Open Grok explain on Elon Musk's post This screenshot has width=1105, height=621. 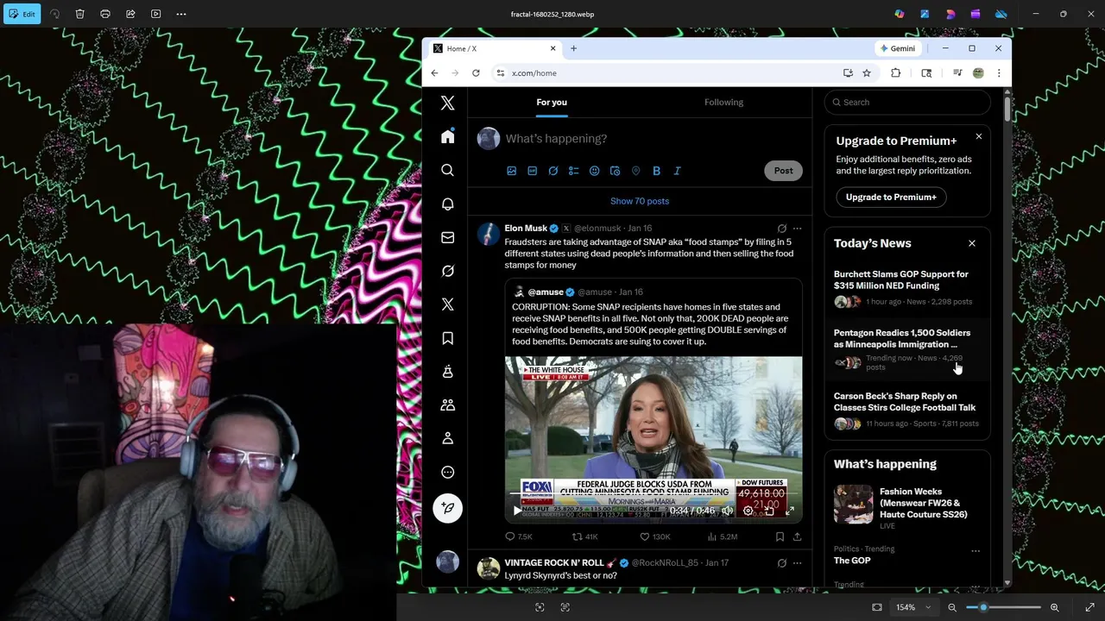[782, 229]
